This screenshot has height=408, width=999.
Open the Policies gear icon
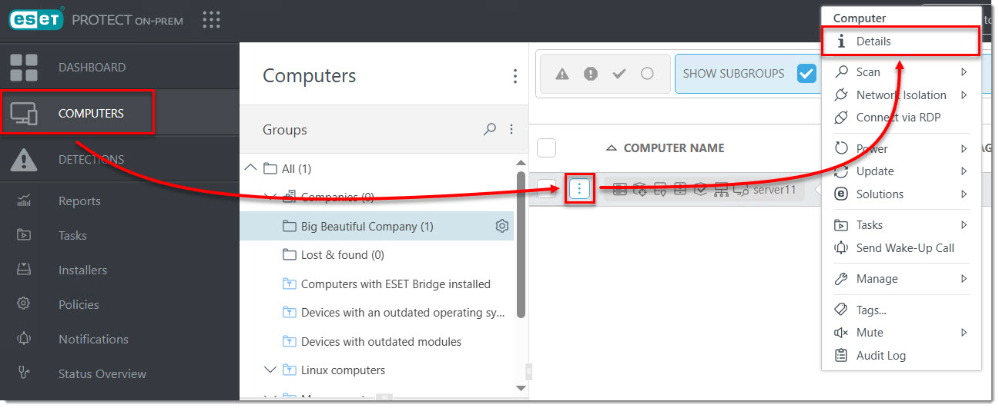coord(24,305)
